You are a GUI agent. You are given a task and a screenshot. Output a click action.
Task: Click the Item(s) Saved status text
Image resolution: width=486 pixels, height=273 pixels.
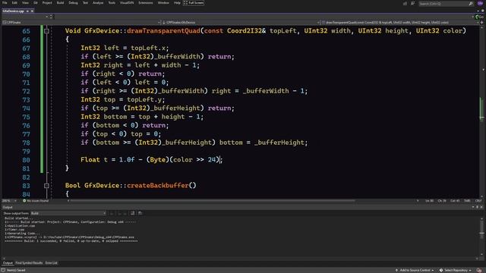[15, 270]
